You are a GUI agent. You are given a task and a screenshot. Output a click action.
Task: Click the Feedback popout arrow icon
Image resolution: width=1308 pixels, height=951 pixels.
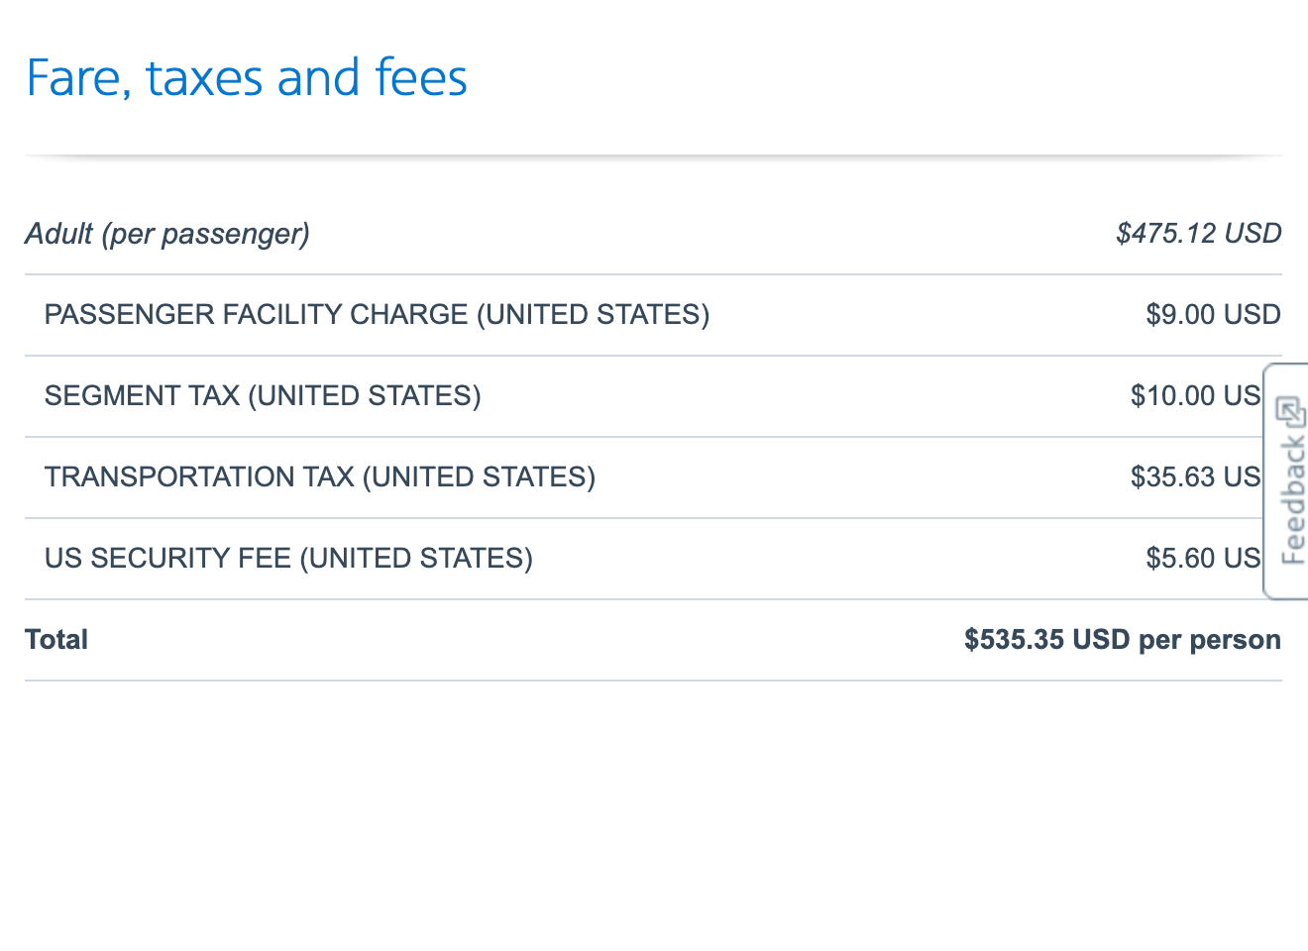tap(1290, 411)
